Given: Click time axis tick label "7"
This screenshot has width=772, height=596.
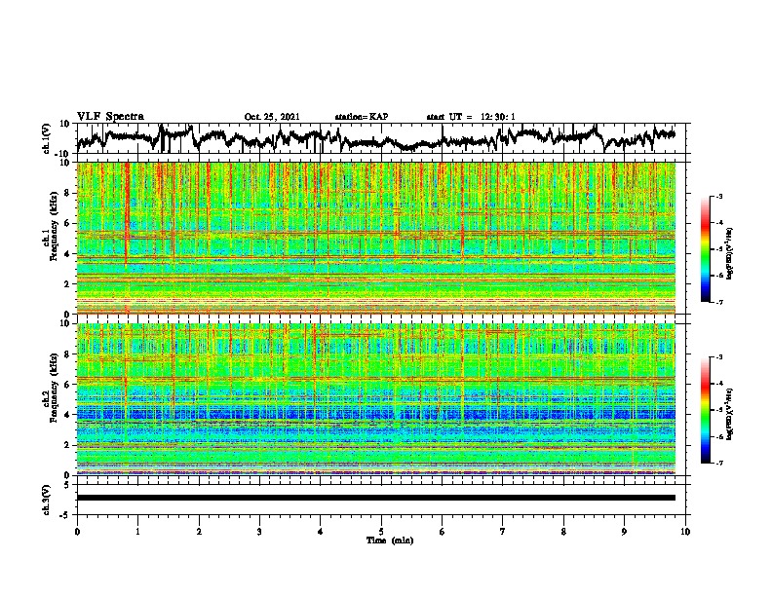Looking at the screenshot, I should [x=503, y=532].
